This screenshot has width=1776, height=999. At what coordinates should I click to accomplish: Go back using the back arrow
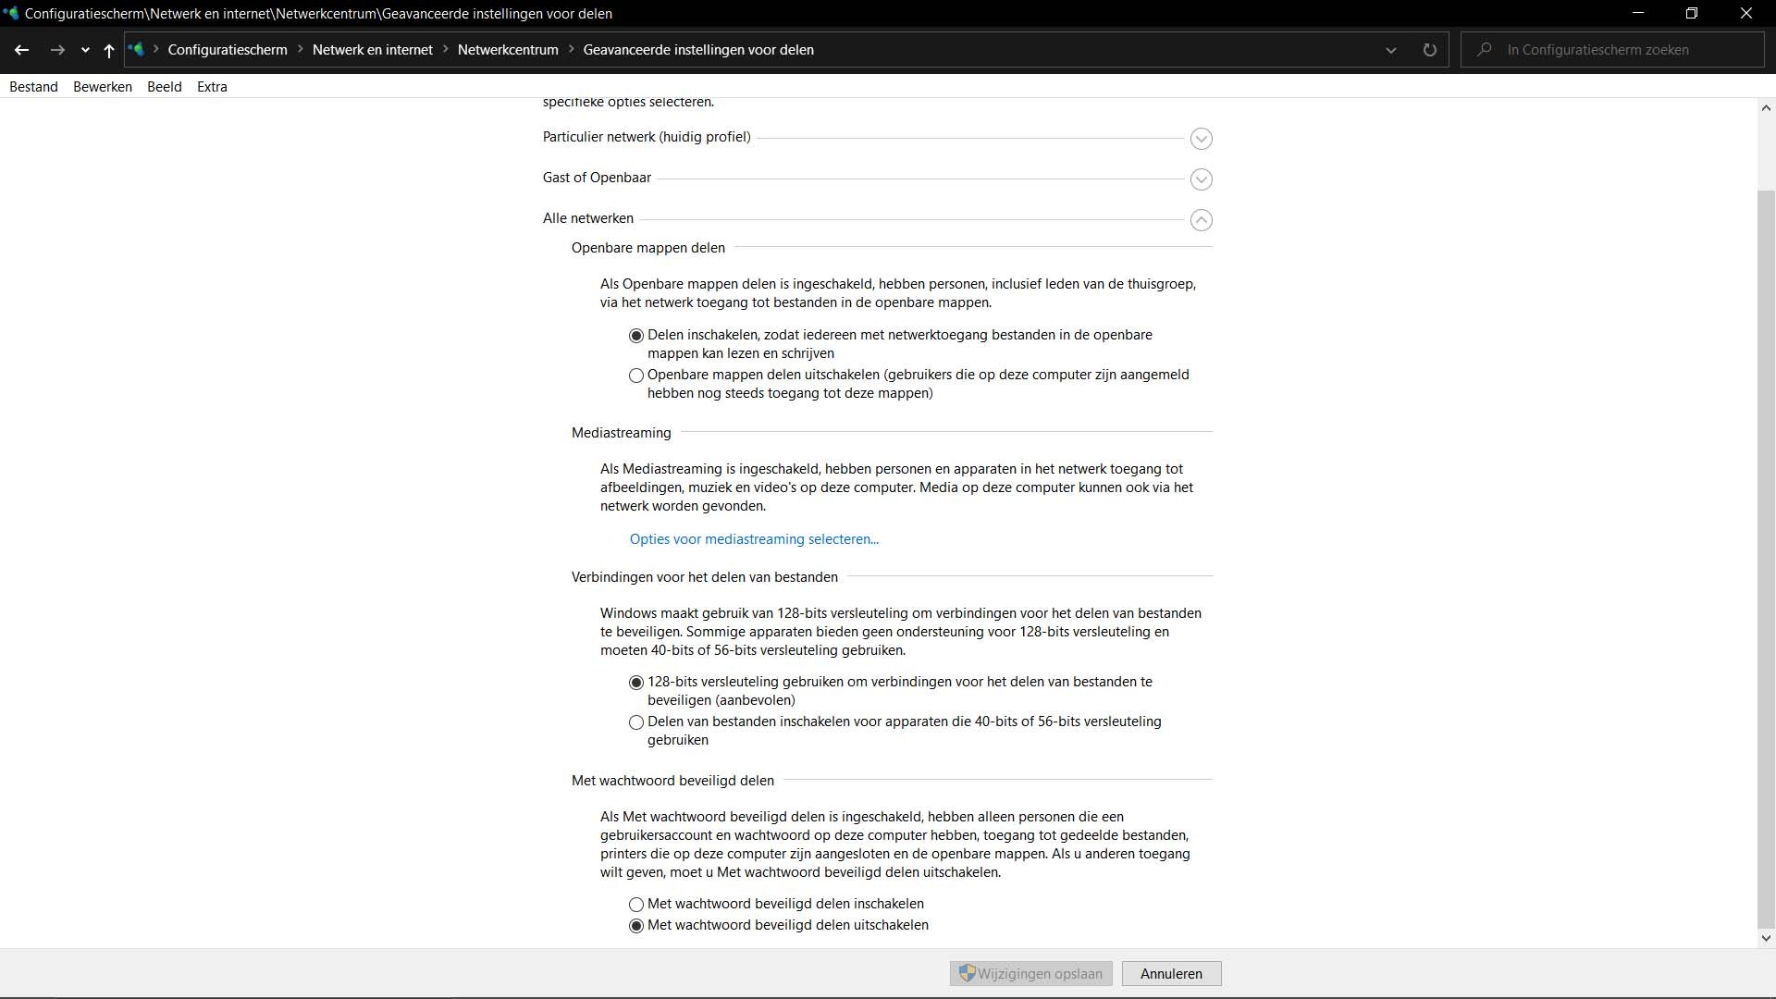21,50
